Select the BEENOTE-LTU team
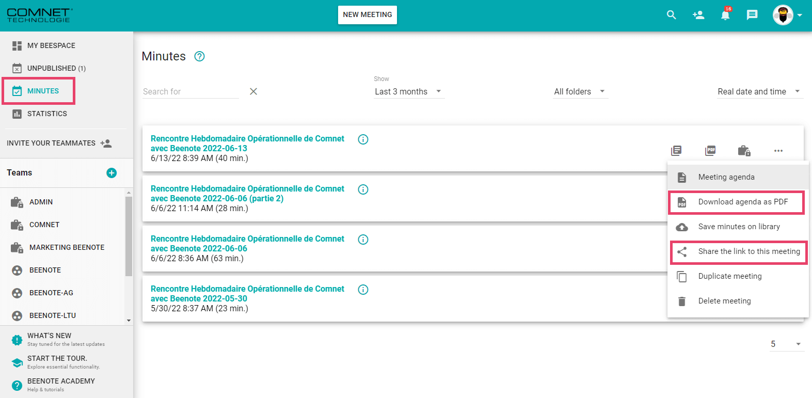Screen dimensions: 812x398 click(53, 315)
